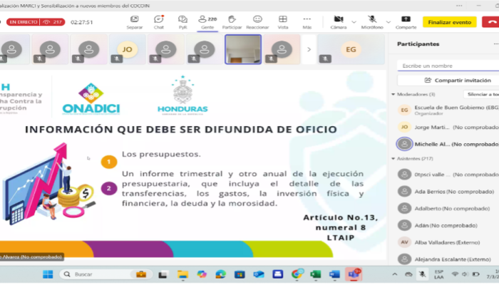Click the EN DIRECTO live indicator
The height and width of the screenshot is (285, 499).
(x=36, y=22)
